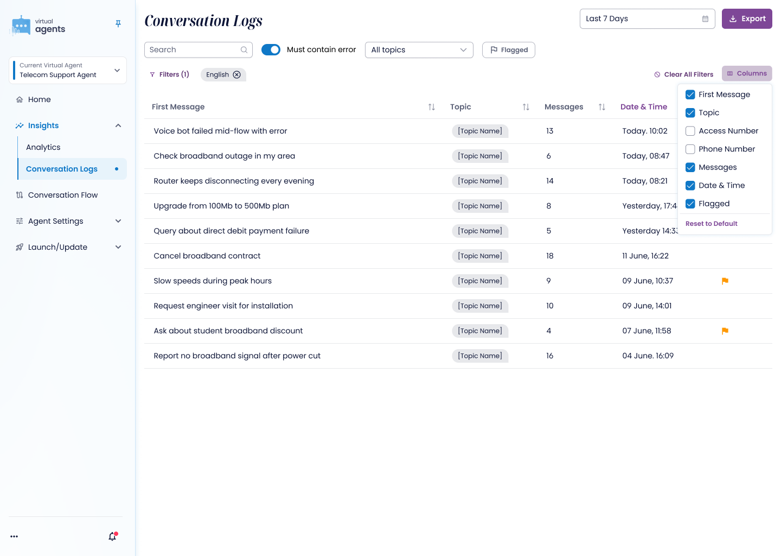Open the Last 7 Days date range
This screenshot has width=781, height=556.
tap(648, 19)
